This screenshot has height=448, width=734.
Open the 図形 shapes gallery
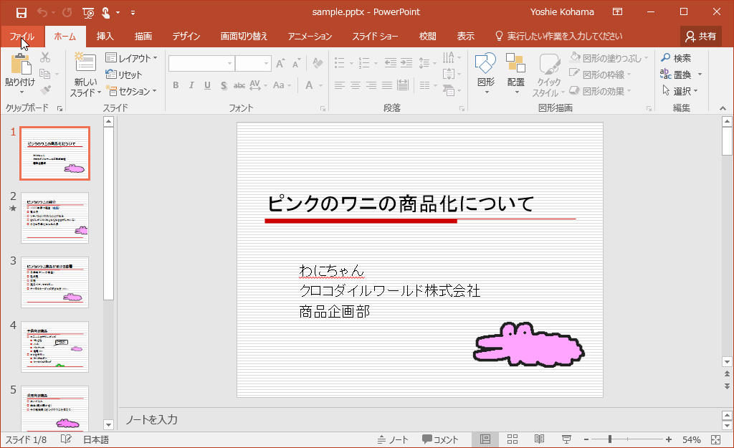[486, 68]
